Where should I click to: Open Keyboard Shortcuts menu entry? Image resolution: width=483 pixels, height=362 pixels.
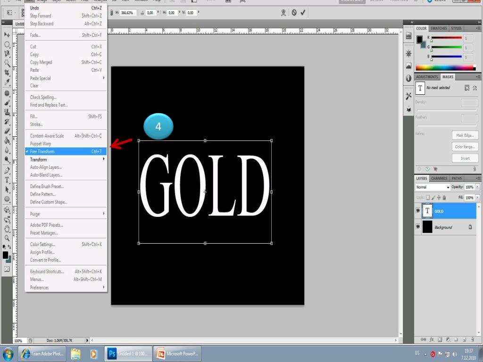coord(66,271)
